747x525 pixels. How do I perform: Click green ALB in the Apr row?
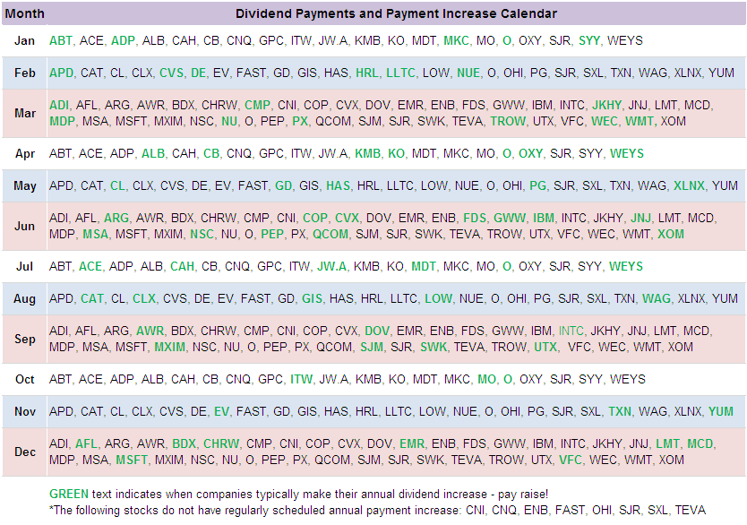153,153
